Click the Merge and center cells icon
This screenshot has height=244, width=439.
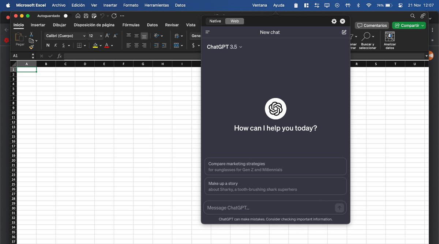click(x=176, y=45)
